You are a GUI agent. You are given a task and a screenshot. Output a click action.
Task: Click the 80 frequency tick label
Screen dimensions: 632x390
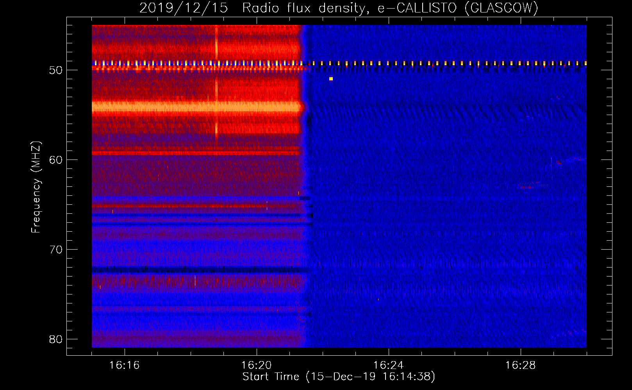(x=56, y=339)
